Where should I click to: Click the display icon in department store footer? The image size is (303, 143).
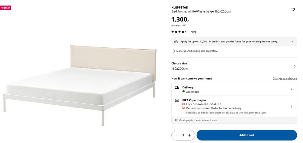pos(176,120)
